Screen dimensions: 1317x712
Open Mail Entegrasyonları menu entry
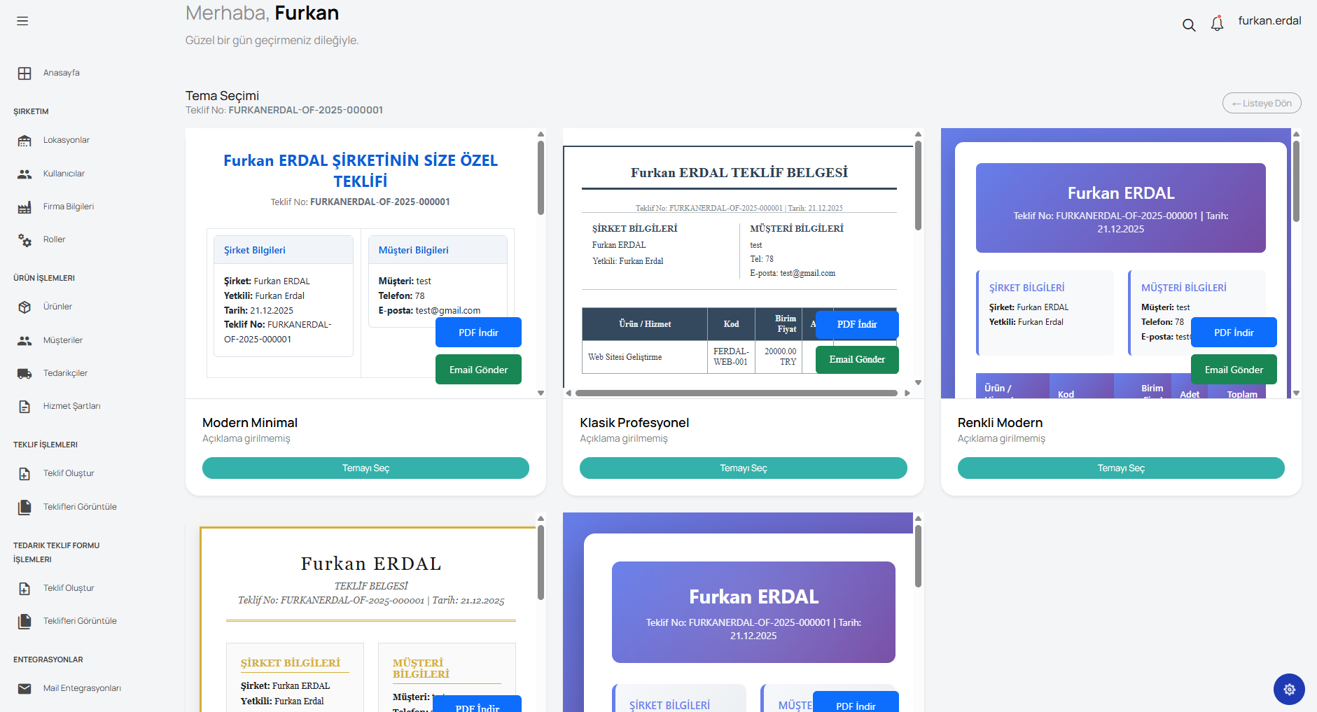(x=82, y=688)
